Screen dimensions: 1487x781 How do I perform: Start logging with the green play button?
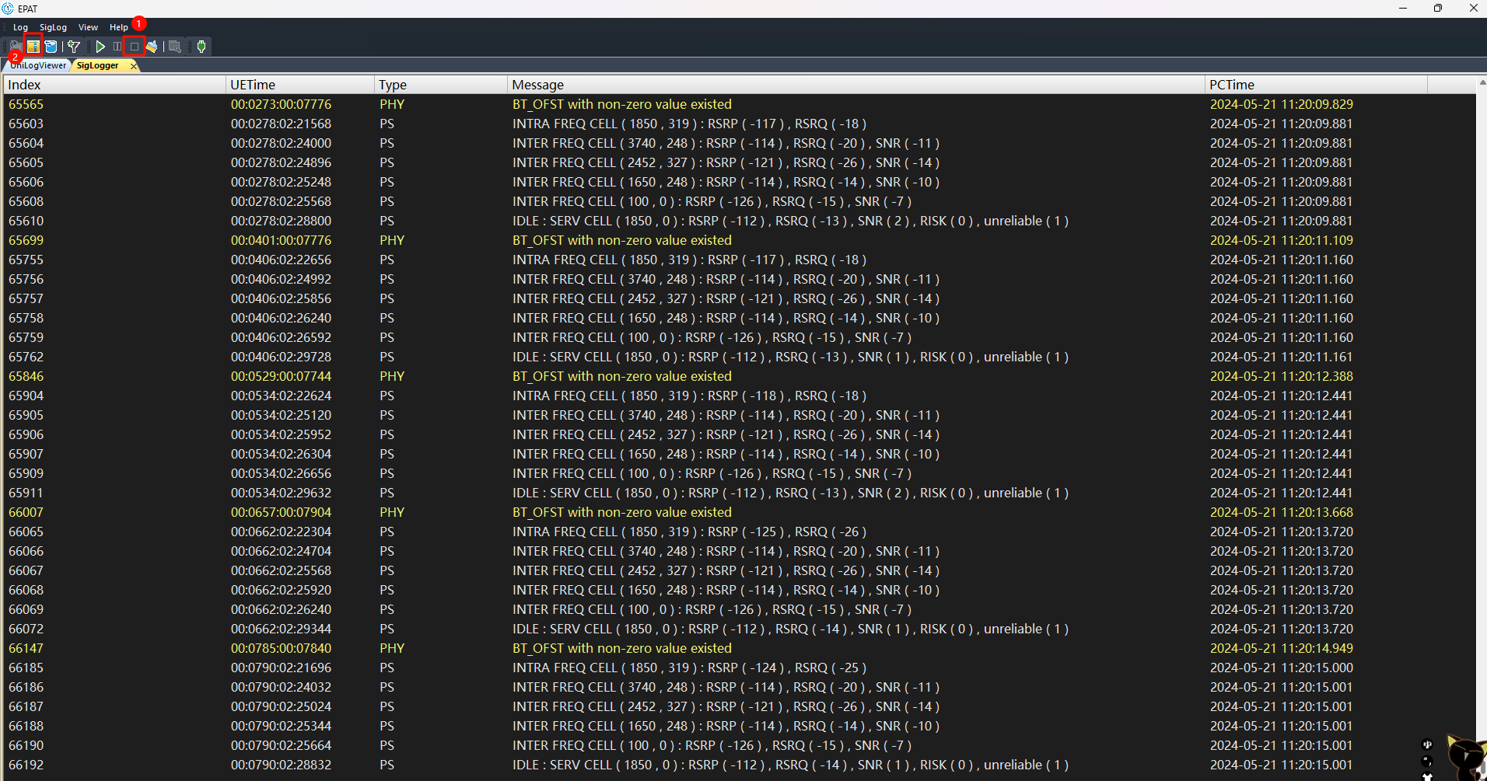[x=100, y=47]
